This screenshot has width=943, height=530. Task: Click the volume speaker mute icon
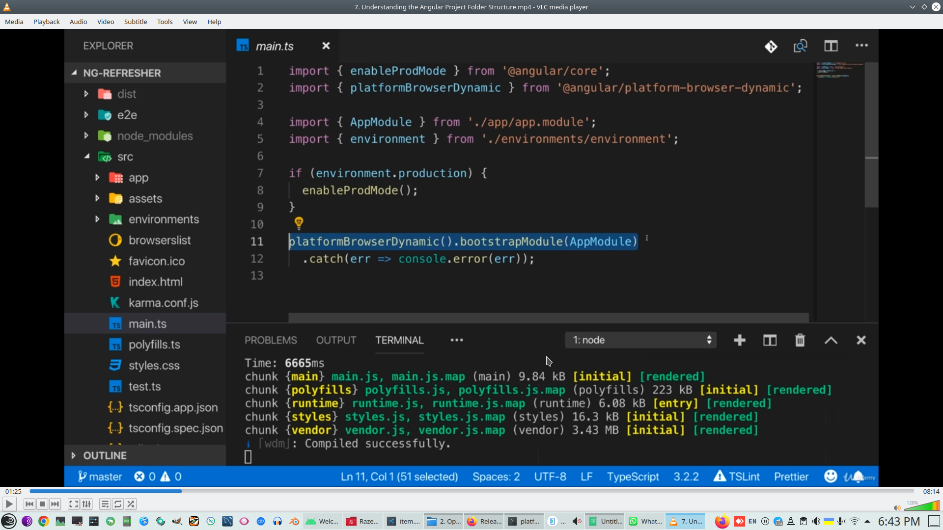(x=897, y=508)
